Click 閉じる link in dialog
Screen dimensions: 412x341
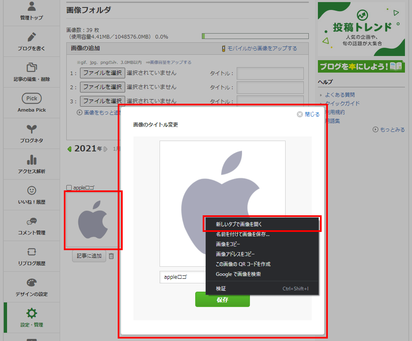[x=312, y=114]
